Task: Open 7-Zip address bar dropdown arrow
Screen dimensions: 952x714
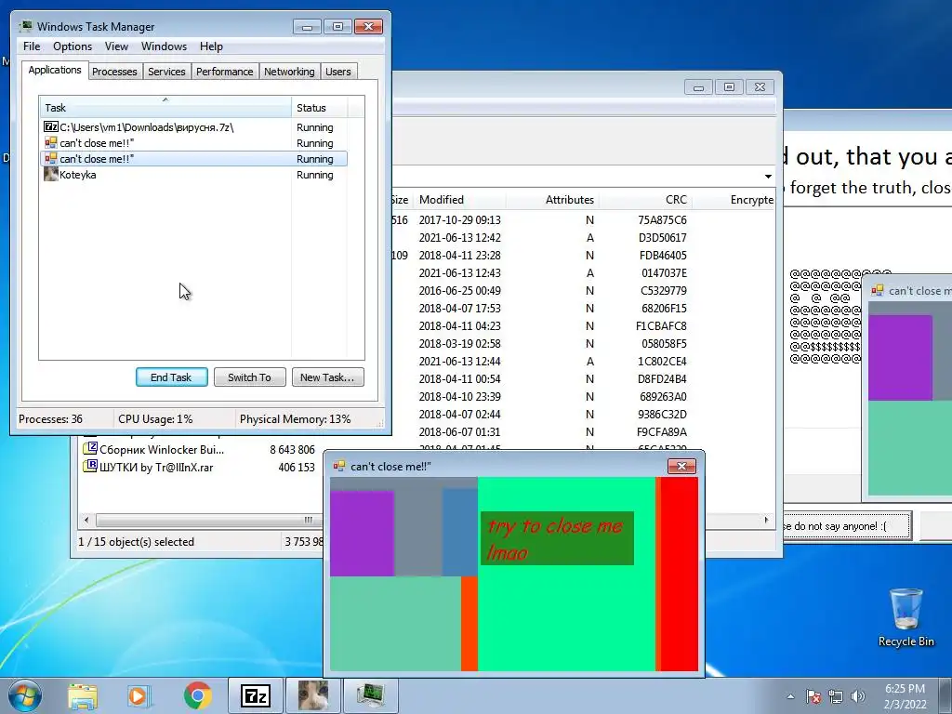Action: 768,176
